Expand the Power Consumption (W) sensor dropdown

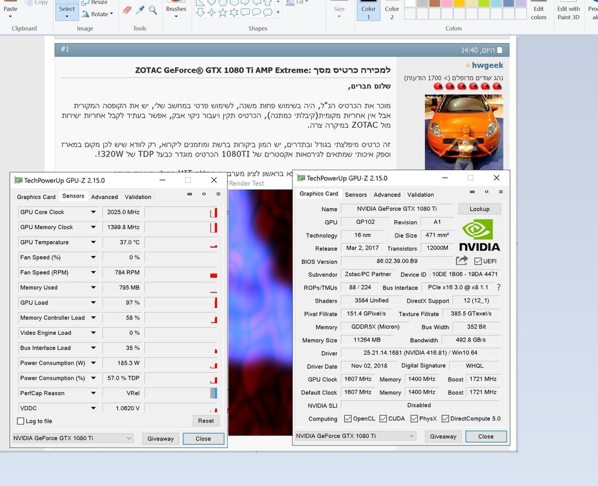point(93,363)
